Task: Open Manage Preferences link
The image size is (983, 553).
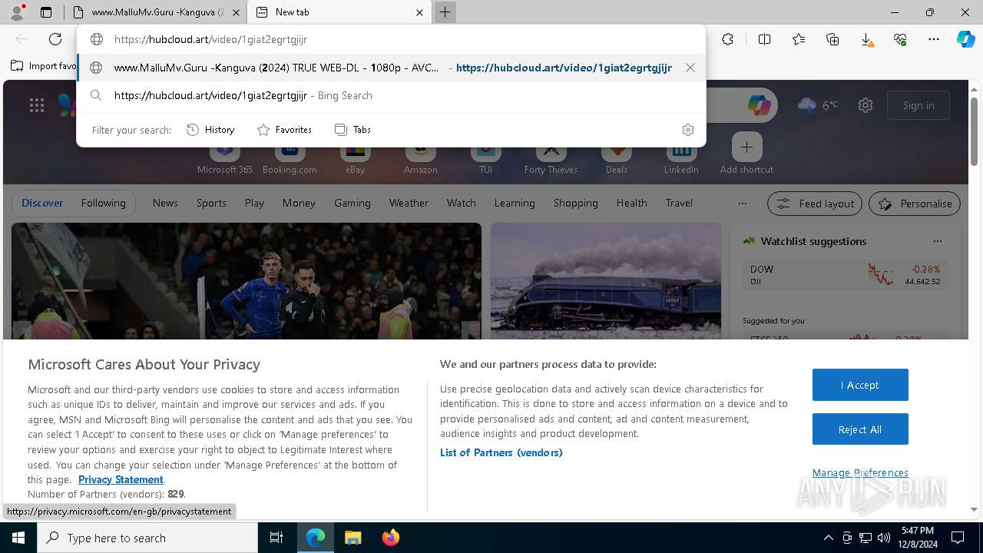Action: (x=860, y=472)
